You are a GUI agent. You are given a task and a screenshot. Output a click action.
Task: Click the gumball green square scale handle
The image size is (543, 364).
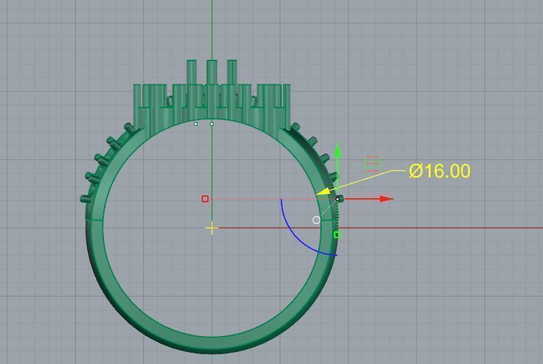[x=337, y=235]
